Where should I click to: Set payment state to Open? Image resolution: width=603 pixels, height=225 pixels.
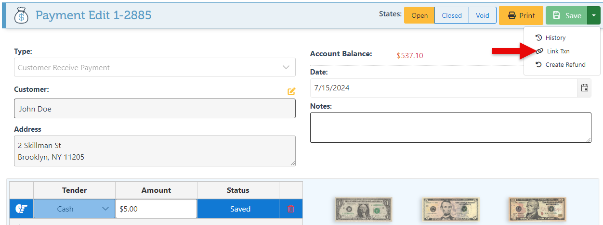(419, 15)
